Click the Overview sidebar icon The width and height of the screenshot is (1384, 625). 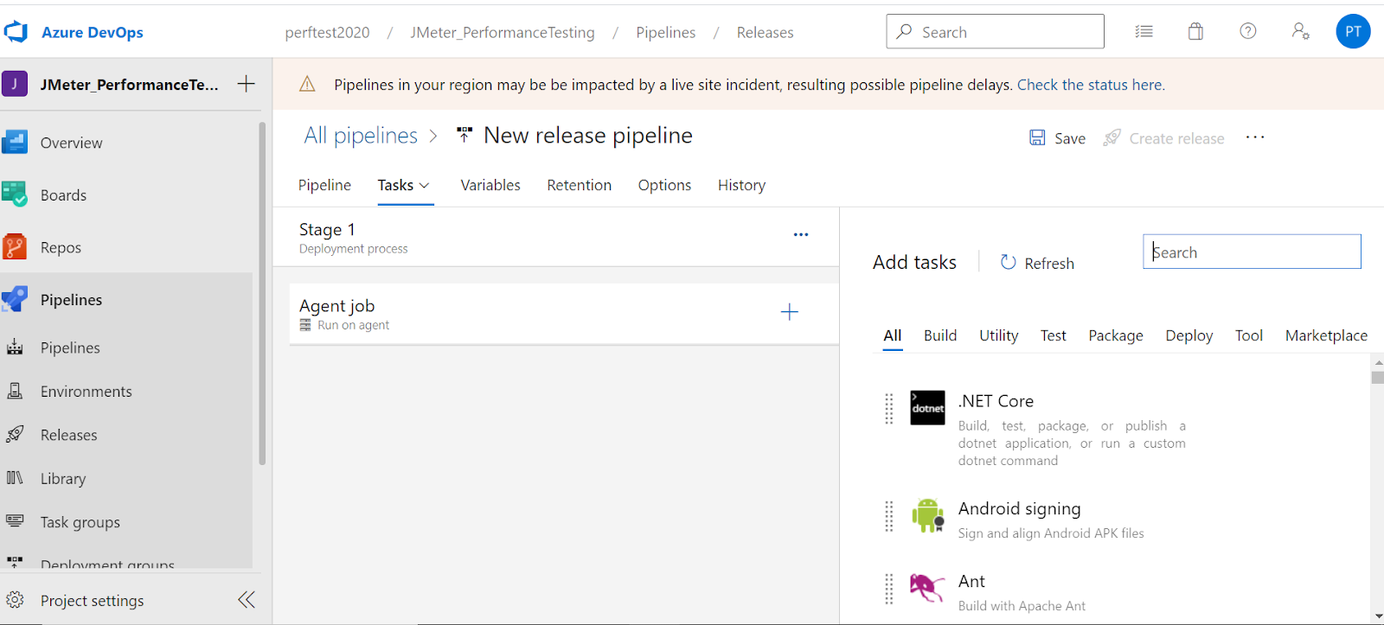click(15, 142)
